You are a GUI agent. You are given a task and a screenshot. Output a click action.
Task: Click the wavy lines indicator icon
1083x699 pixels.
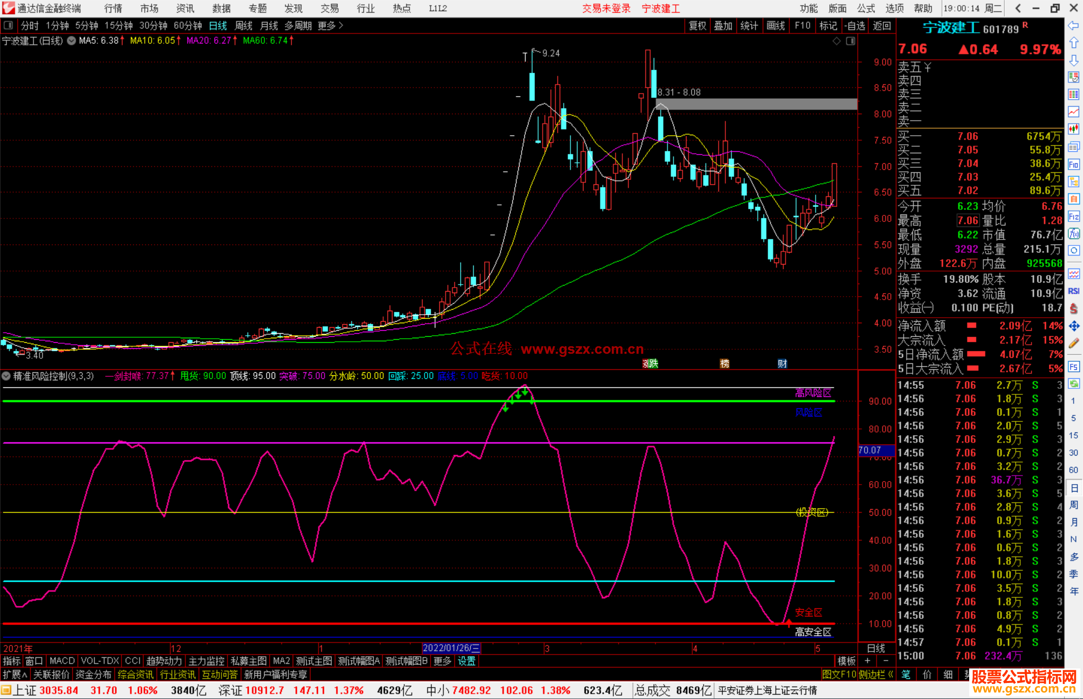coord(1073,274)
